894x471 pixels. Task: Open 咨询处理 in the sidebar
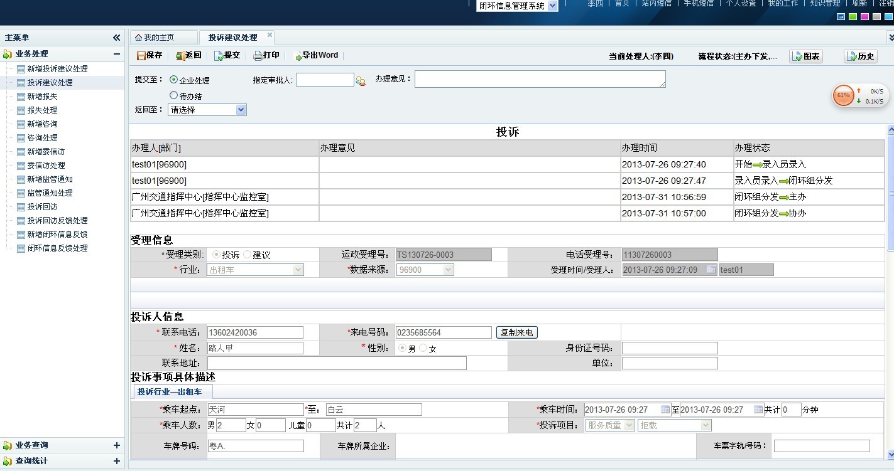[x=42, y=138]
